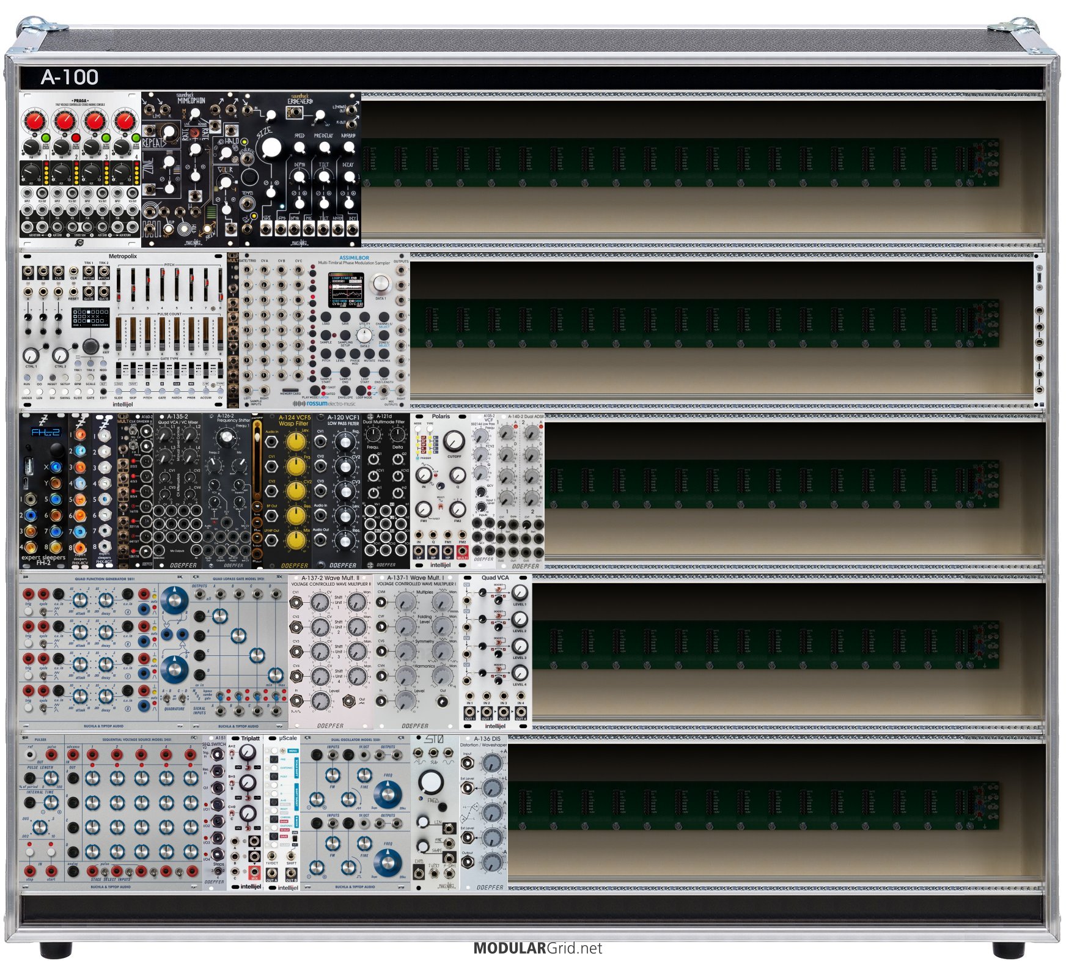Click the lower FREQ knob on Dual Oscillator 258t
Screen dimensions: 1077x961
388,862
